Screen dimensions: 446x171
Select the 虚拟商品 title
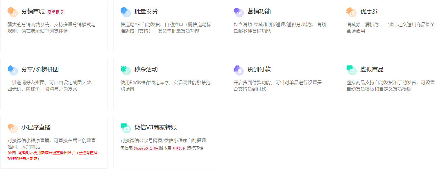[x=372, y=70]
